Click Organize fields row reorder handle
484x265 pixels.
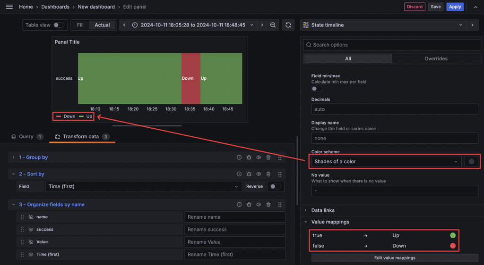pyautogui.click(x=280, y=205)
